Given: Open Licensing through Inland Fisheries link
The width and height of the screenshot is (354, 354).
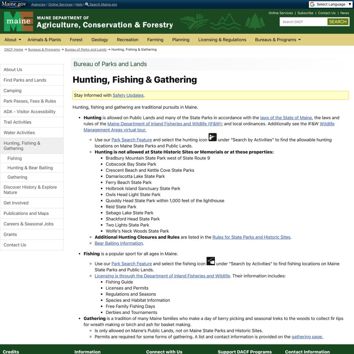Looking at the screenshot, I should click(162, 276).
